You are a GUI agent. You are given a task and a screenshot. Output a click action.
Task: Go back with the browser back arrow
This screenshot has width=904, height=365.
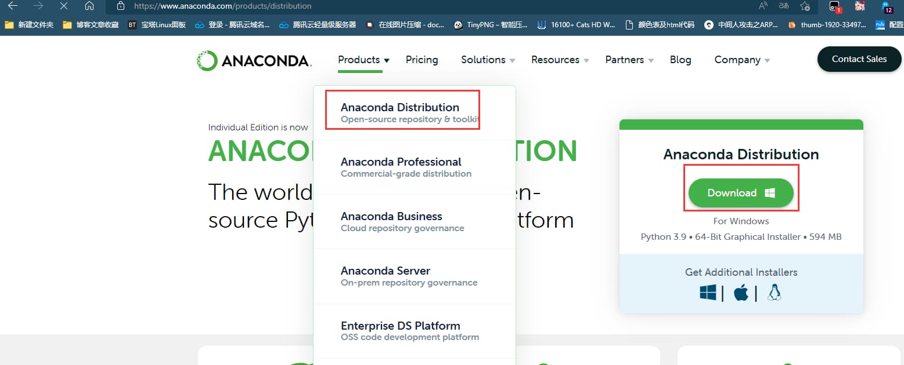click(13, 6)
